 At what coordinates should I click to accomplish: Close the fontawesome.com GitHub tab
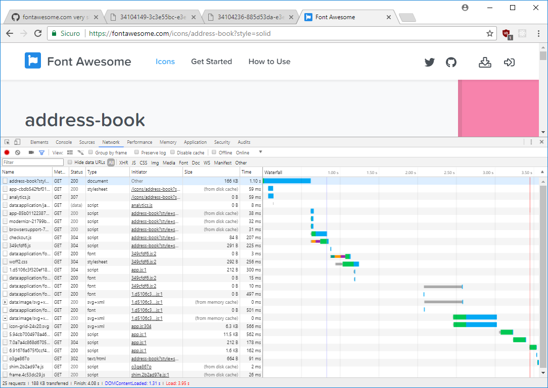[96, 17]
